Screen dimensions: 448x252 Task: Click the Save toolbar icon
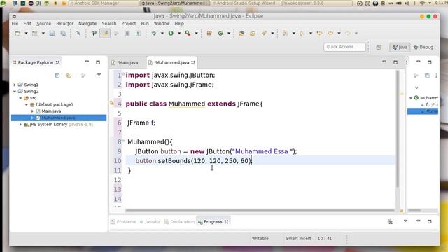[52, 34]
